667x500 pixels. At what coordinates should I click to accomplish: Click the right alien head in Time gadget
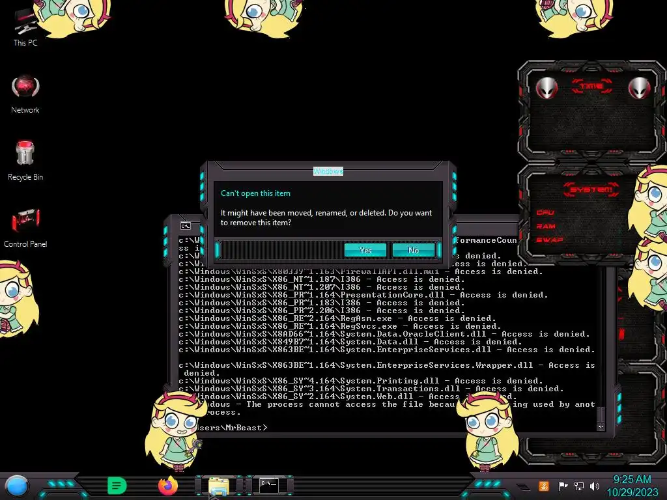[x=639, y=88]
